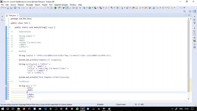Open the Edit menu
The height and width of the screenshot is (111, 197).
pos(7,5)
